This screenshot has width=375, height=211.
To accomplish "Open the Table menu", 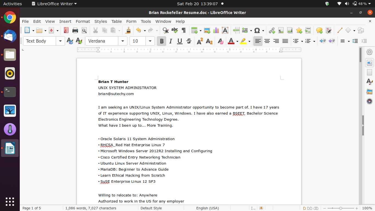I will coord(116,21).
